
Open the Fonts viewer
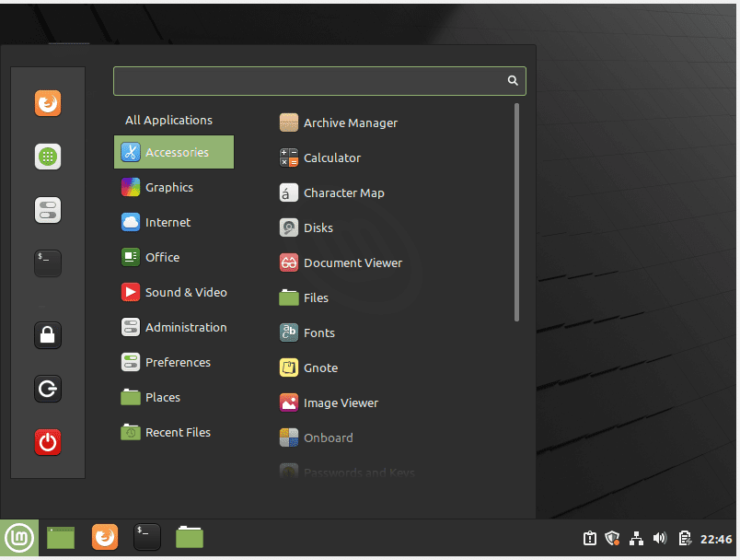pos(318,332)
